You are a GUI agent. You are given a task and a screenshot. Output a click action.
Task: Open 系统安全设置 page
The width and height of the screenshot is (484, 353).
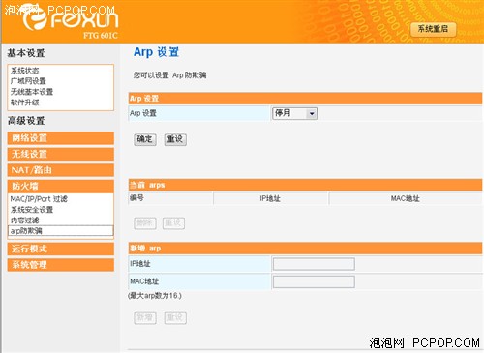(32, 210)
